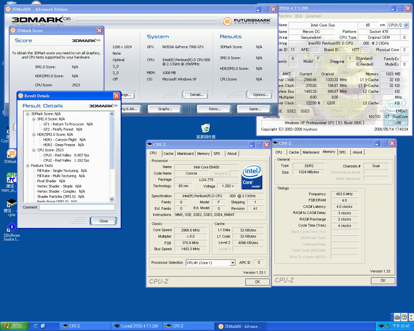Close the 3DMark Score dialog with X
This screenshot has height=331, width=414.
point(99,30)
